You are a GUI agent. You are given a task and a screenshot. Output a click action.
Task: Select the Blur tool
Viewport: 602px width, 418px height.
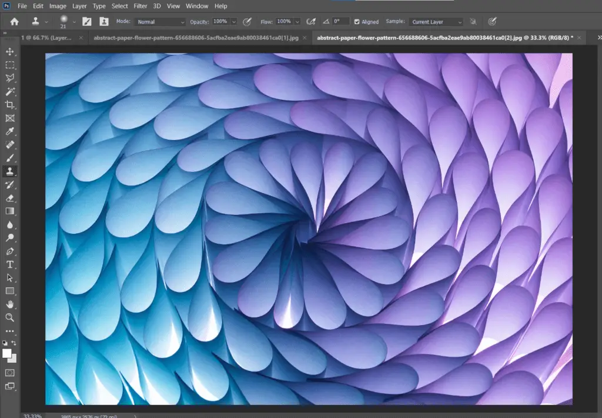point(10,224)
